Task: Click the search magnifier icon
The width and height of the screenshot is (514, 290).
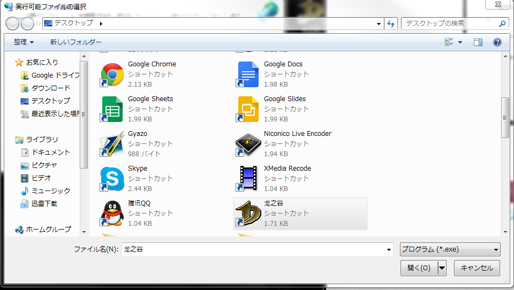Action: (x=502, y=24)
